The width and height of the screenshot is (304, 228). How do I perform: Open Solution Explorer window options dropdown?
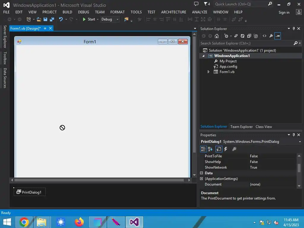tap(289, 28)
